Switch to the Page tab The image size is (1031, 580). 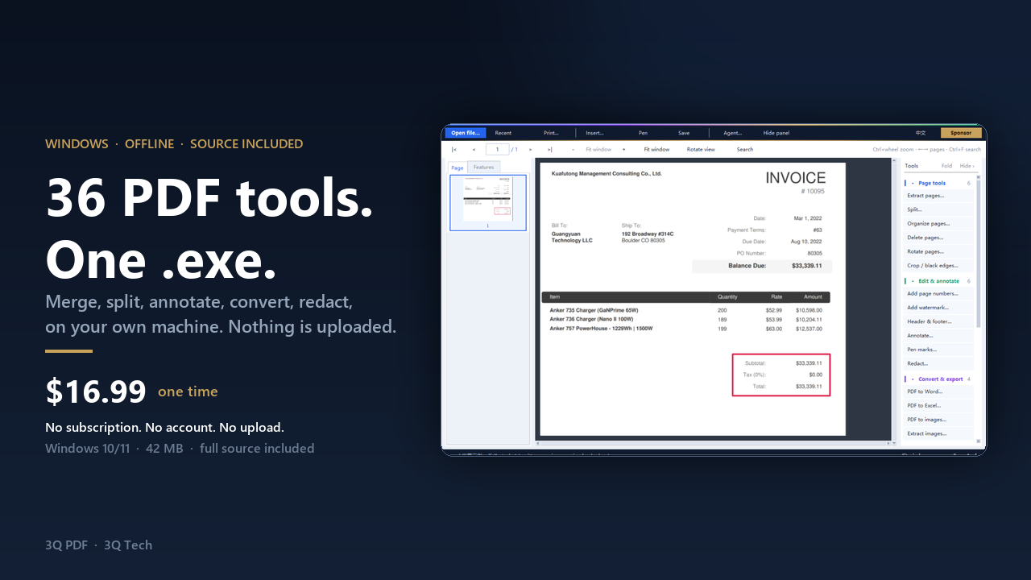pyautogui.click(x=458, y=168)
